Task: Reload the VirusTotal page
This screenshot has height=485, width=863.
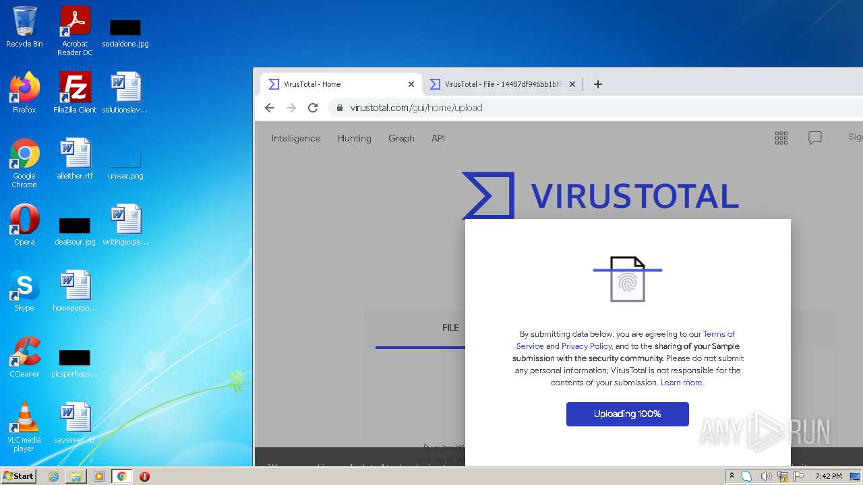Action: [x=313, y=108]
